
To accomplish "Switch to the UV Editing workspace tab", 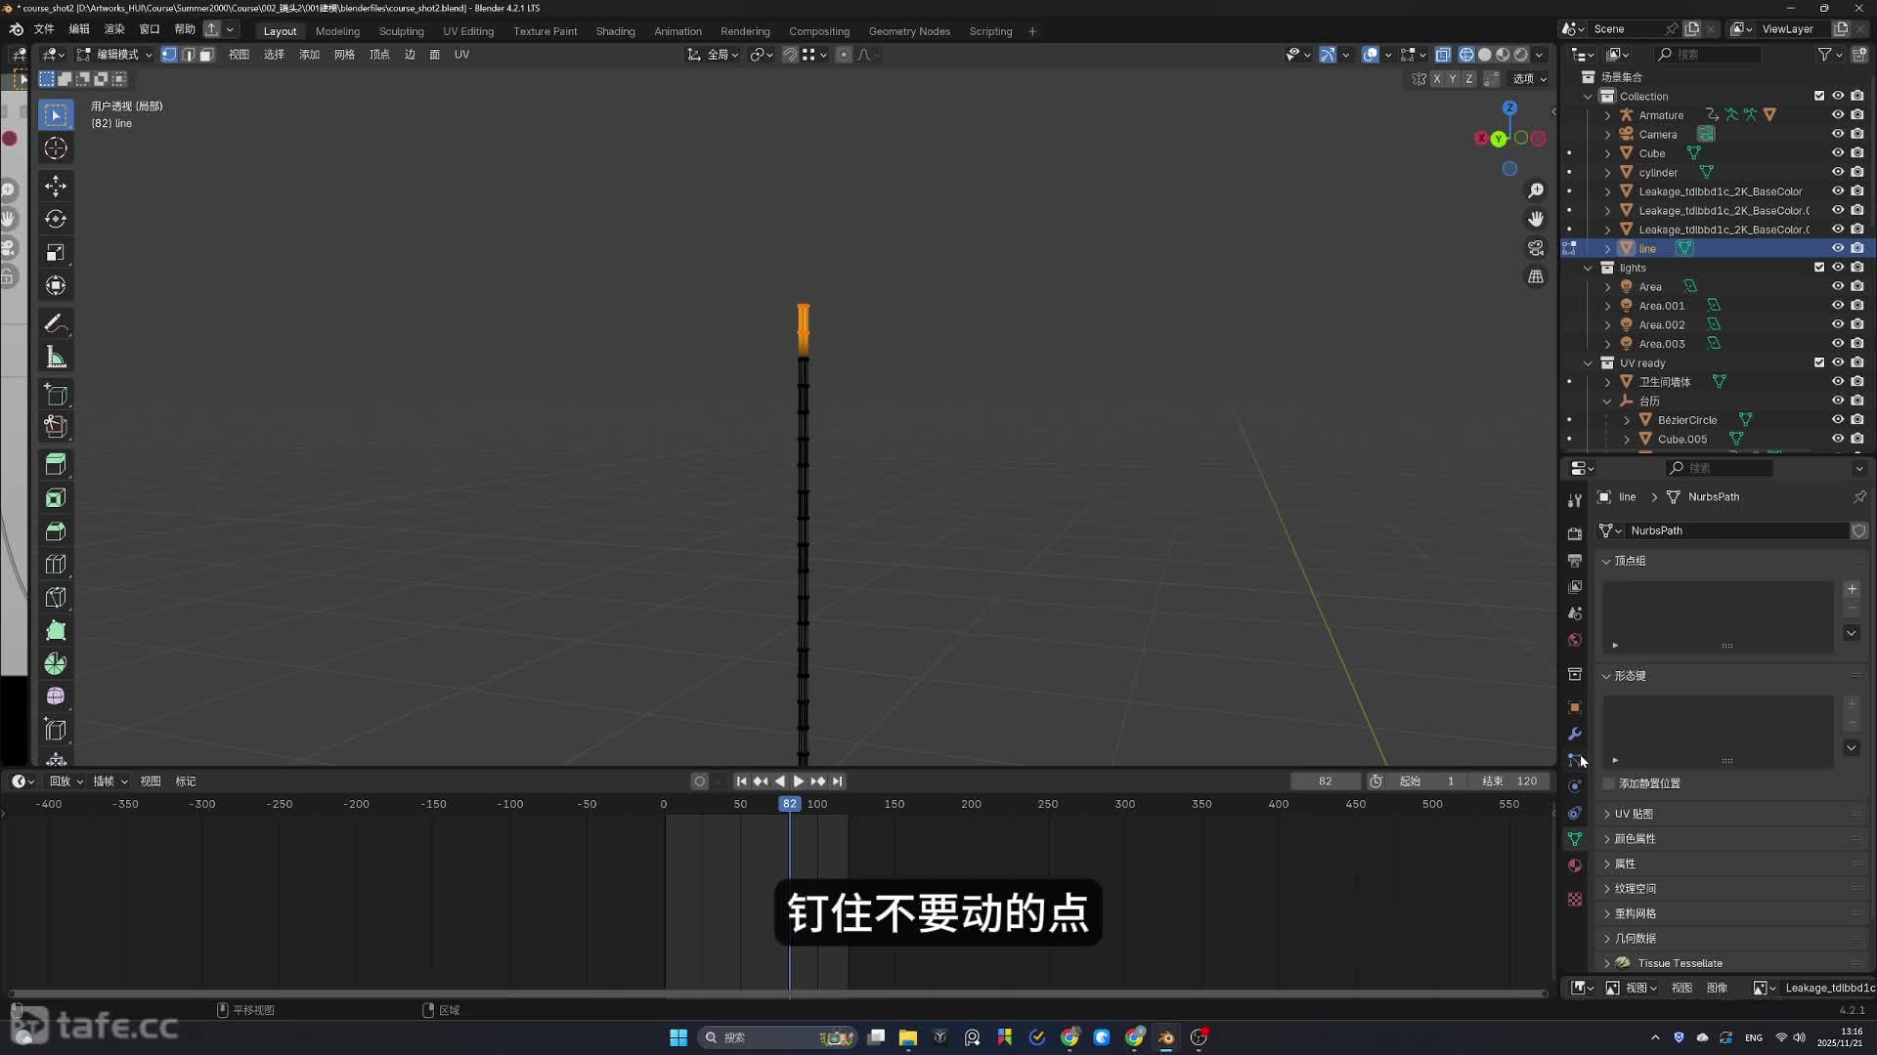I will click(467, 31).
